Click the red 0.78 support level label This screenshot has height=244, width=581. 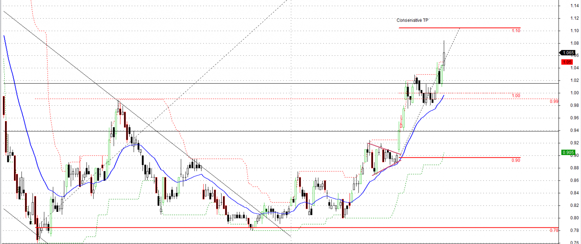(x=553, y=230)
